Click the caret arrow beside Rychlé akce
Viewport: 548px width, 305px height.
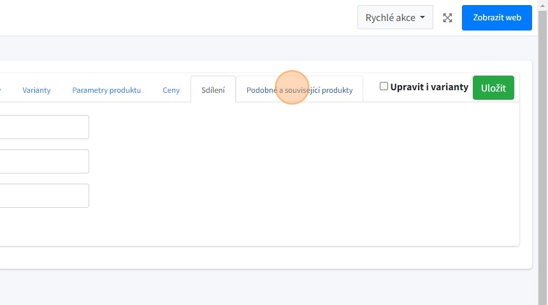(x=422, y=18)
